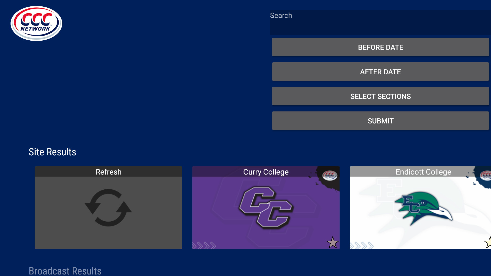Screen dimensions: 491x276
Task: Toggle the favorite star on Curry College
Action: (333, 243)
